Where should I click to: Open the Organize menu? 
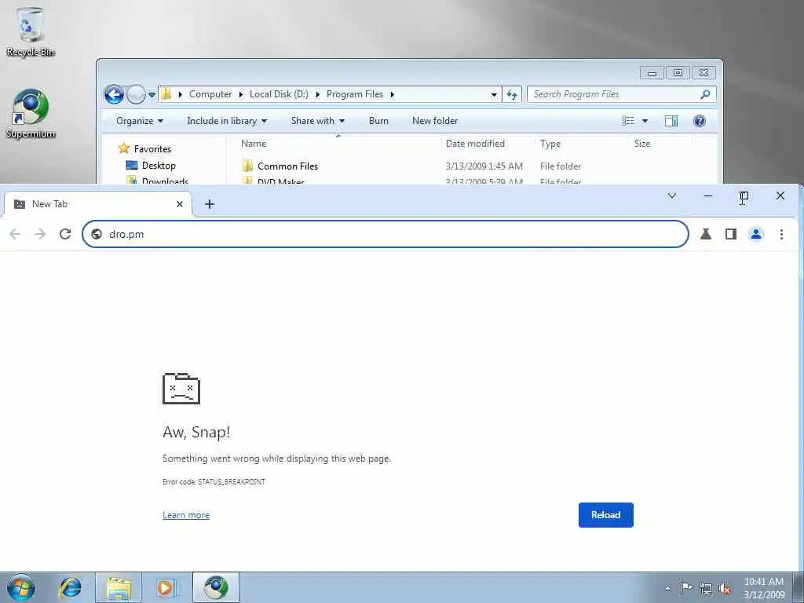coord(140,121)
